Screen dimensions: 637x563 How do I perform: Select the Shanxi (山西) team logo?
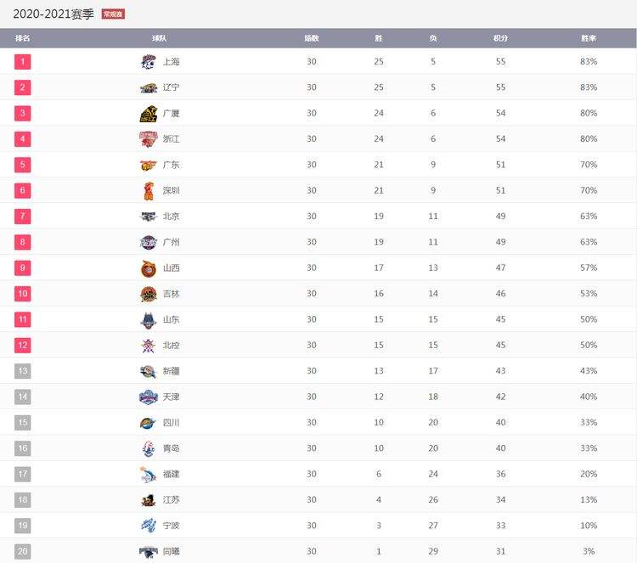pyautogui.click(x=149, y=268)
